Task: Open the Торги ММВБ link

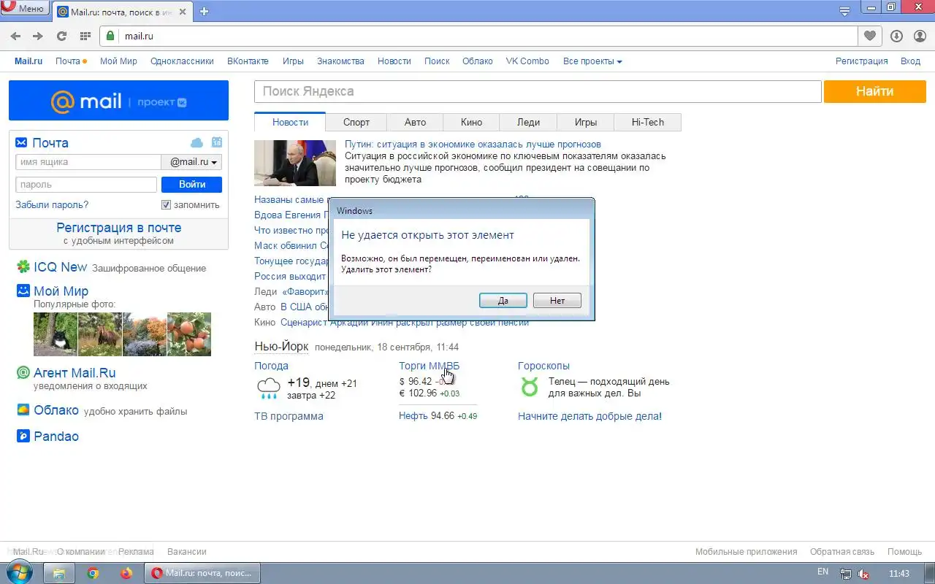Action: pyautogui.click(x=429, y=366)
